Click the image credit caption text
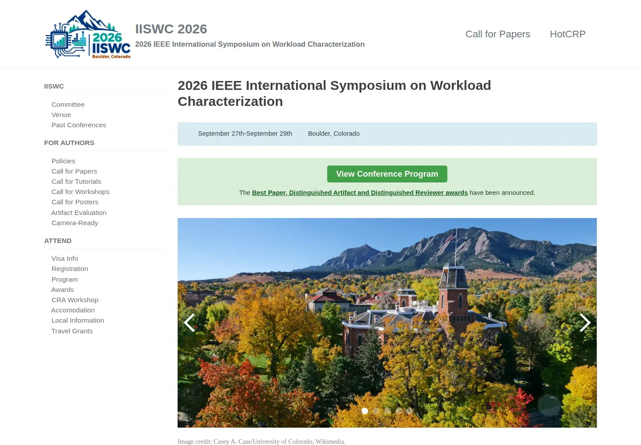The width and height of the screenshot is (641, 445). coord(262,441)
